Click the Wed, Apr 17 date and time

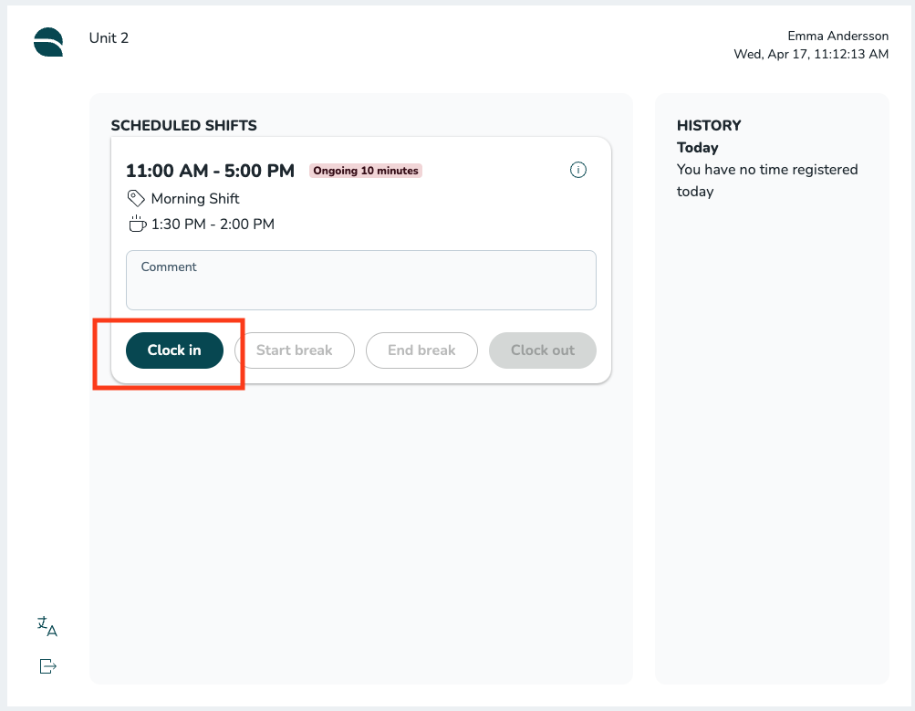(810, 54)
